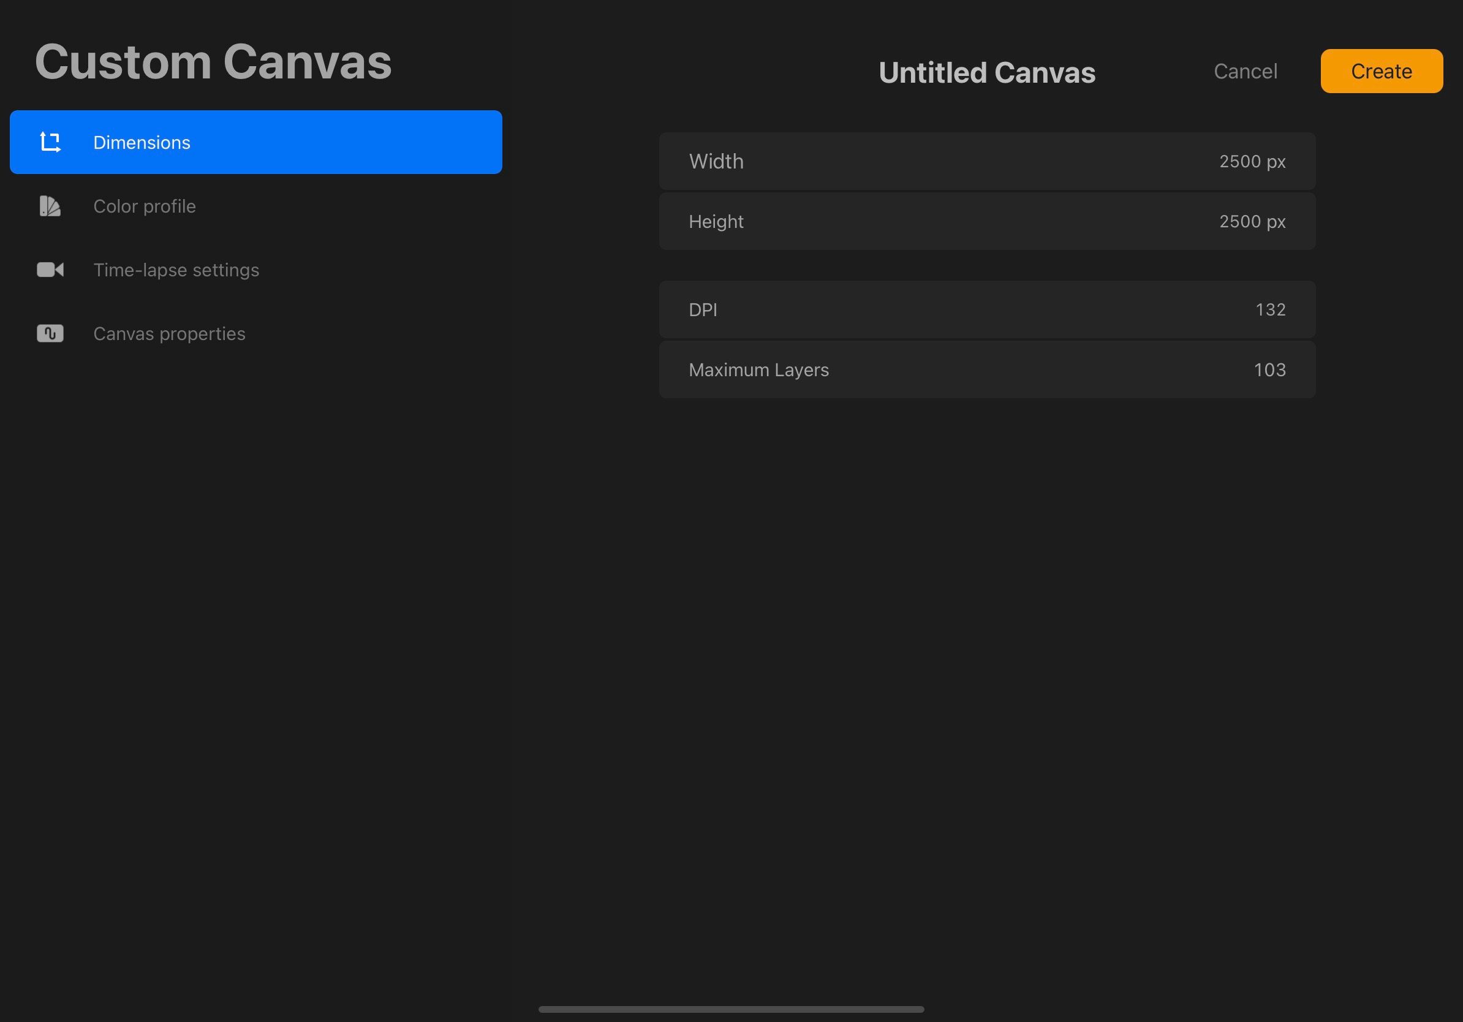This screenshot has width=1463, height=1022.
Task: Click the Cancel button to dismiss
Action: 1245,71
